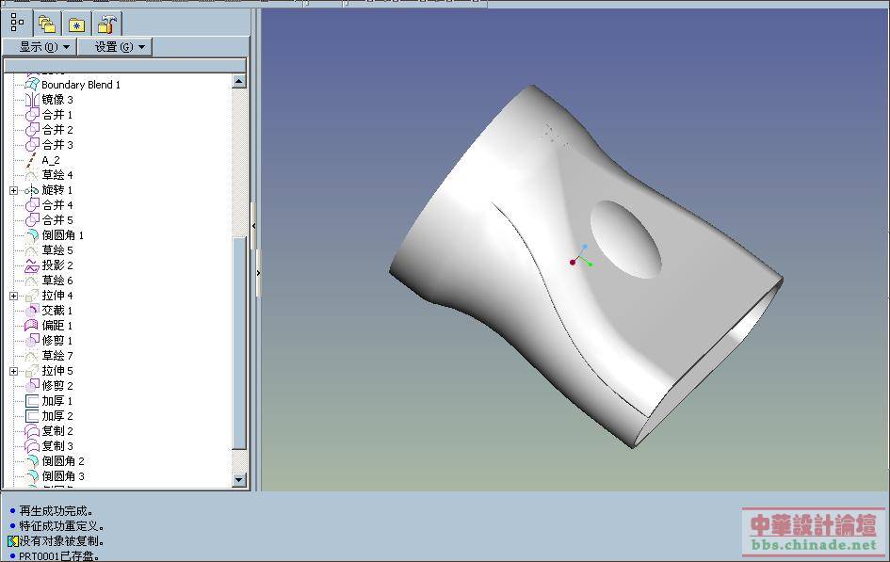The height and width of the screenshot is (562, 890).
Task: Select the '交截 1' tree label
Action: tap(57, 311)
